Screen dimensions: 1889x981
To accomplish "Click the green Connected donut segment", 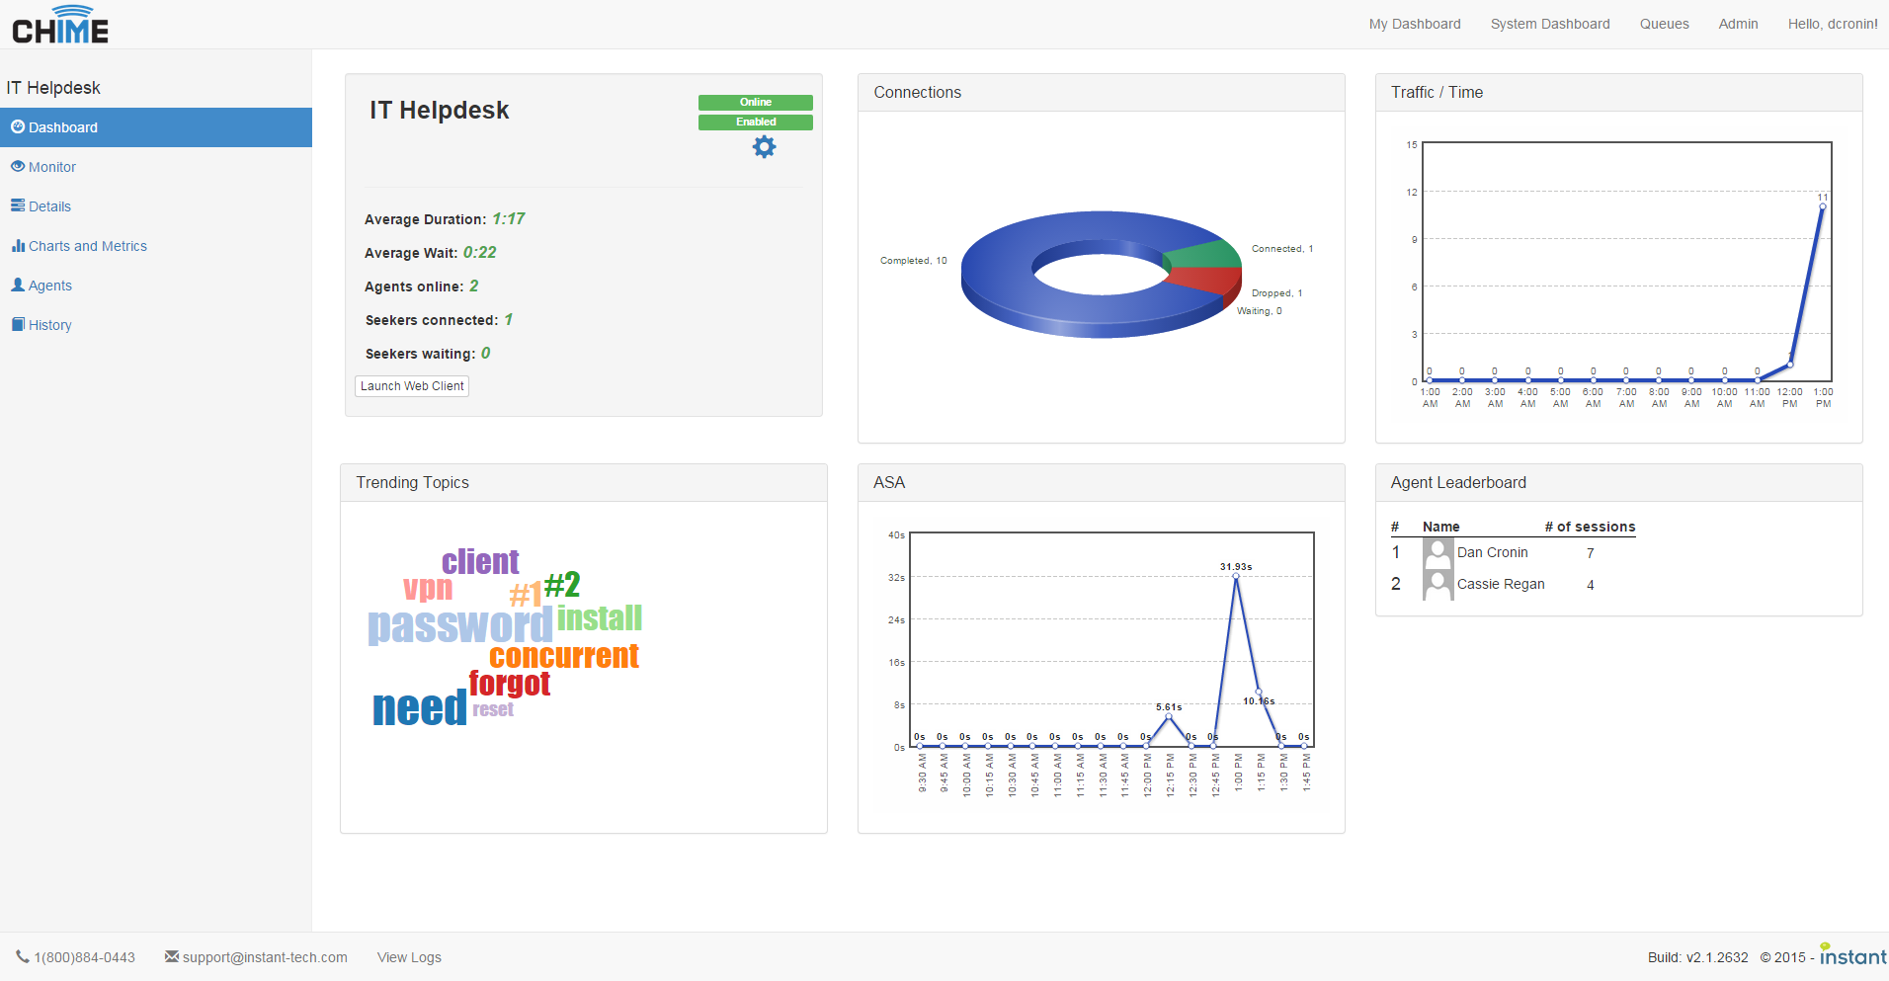I will [1207, 255].
